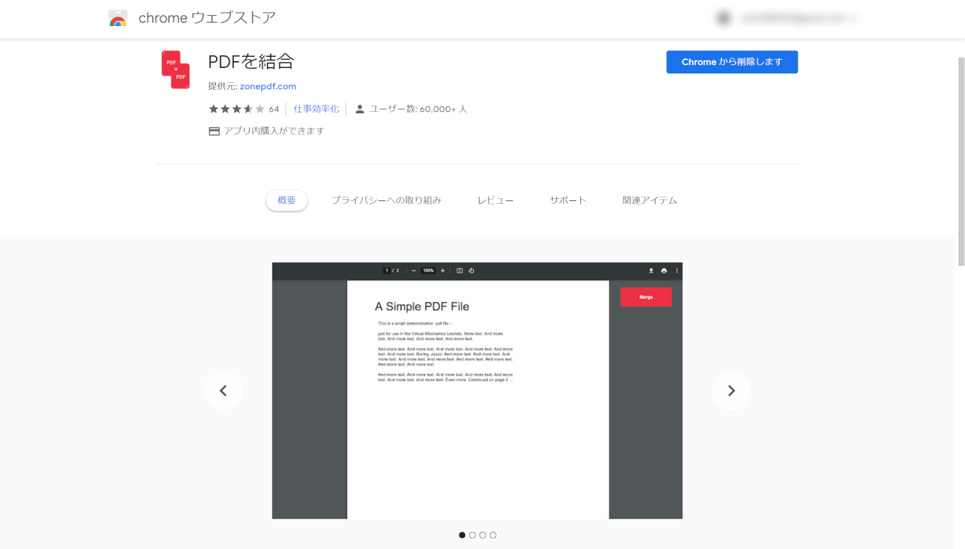Click the chrome ウェブストア title
The height and width of the screenshot is (549, 965).
[x=207, y=18]
